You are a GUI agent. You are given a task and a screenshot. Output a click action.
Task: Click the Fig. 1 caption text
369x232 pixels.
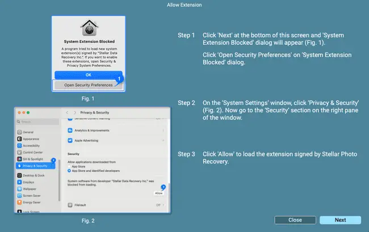[88, 99]
